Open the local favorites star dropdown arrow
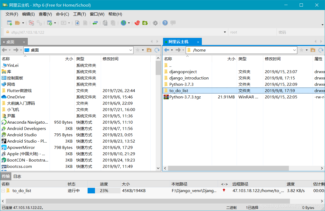The width and height of the screenshot is (325, 211). [x=143, y=50]
